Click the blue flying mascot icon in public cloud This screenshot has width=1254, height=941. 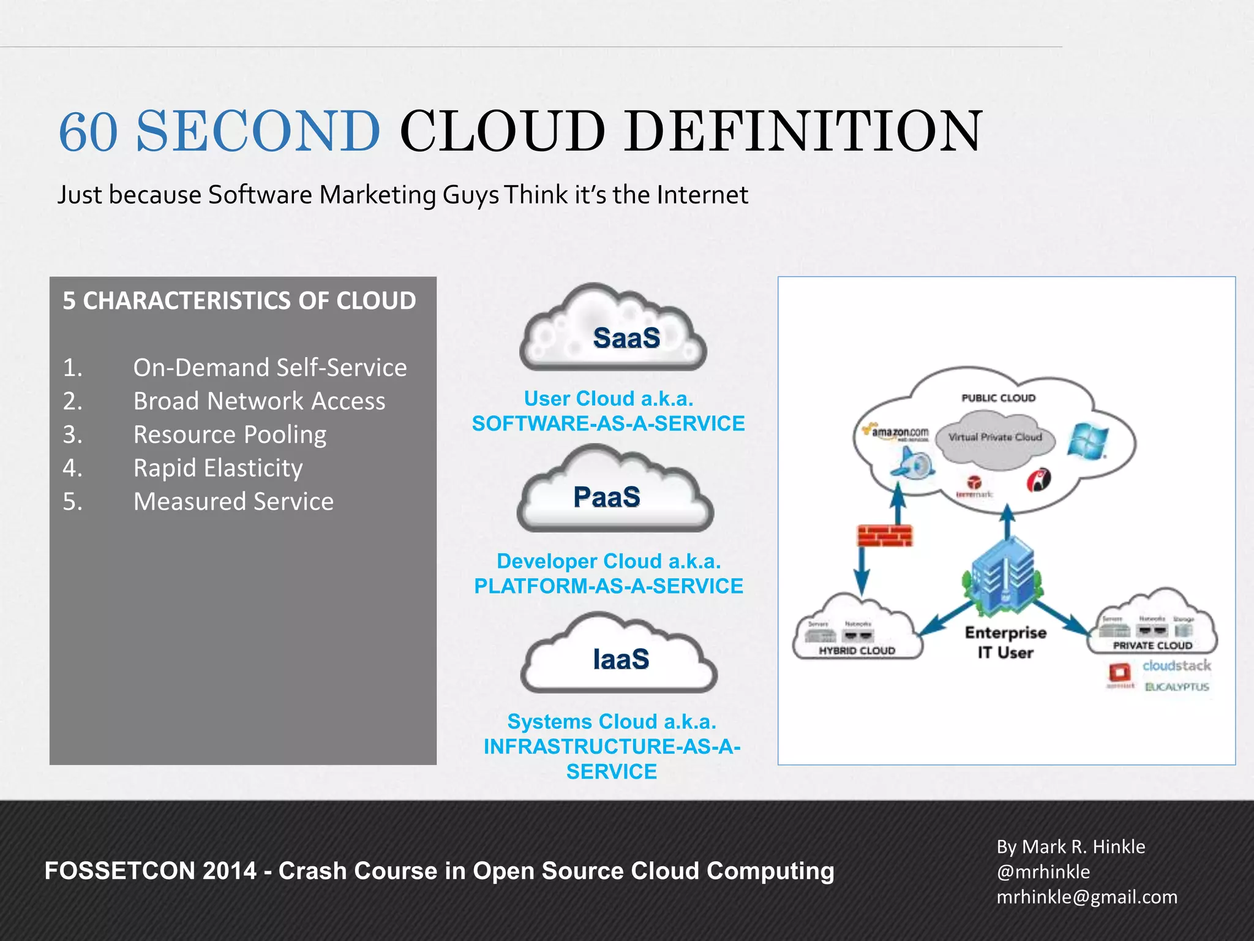pyautogui.click(x=912, y=463)
